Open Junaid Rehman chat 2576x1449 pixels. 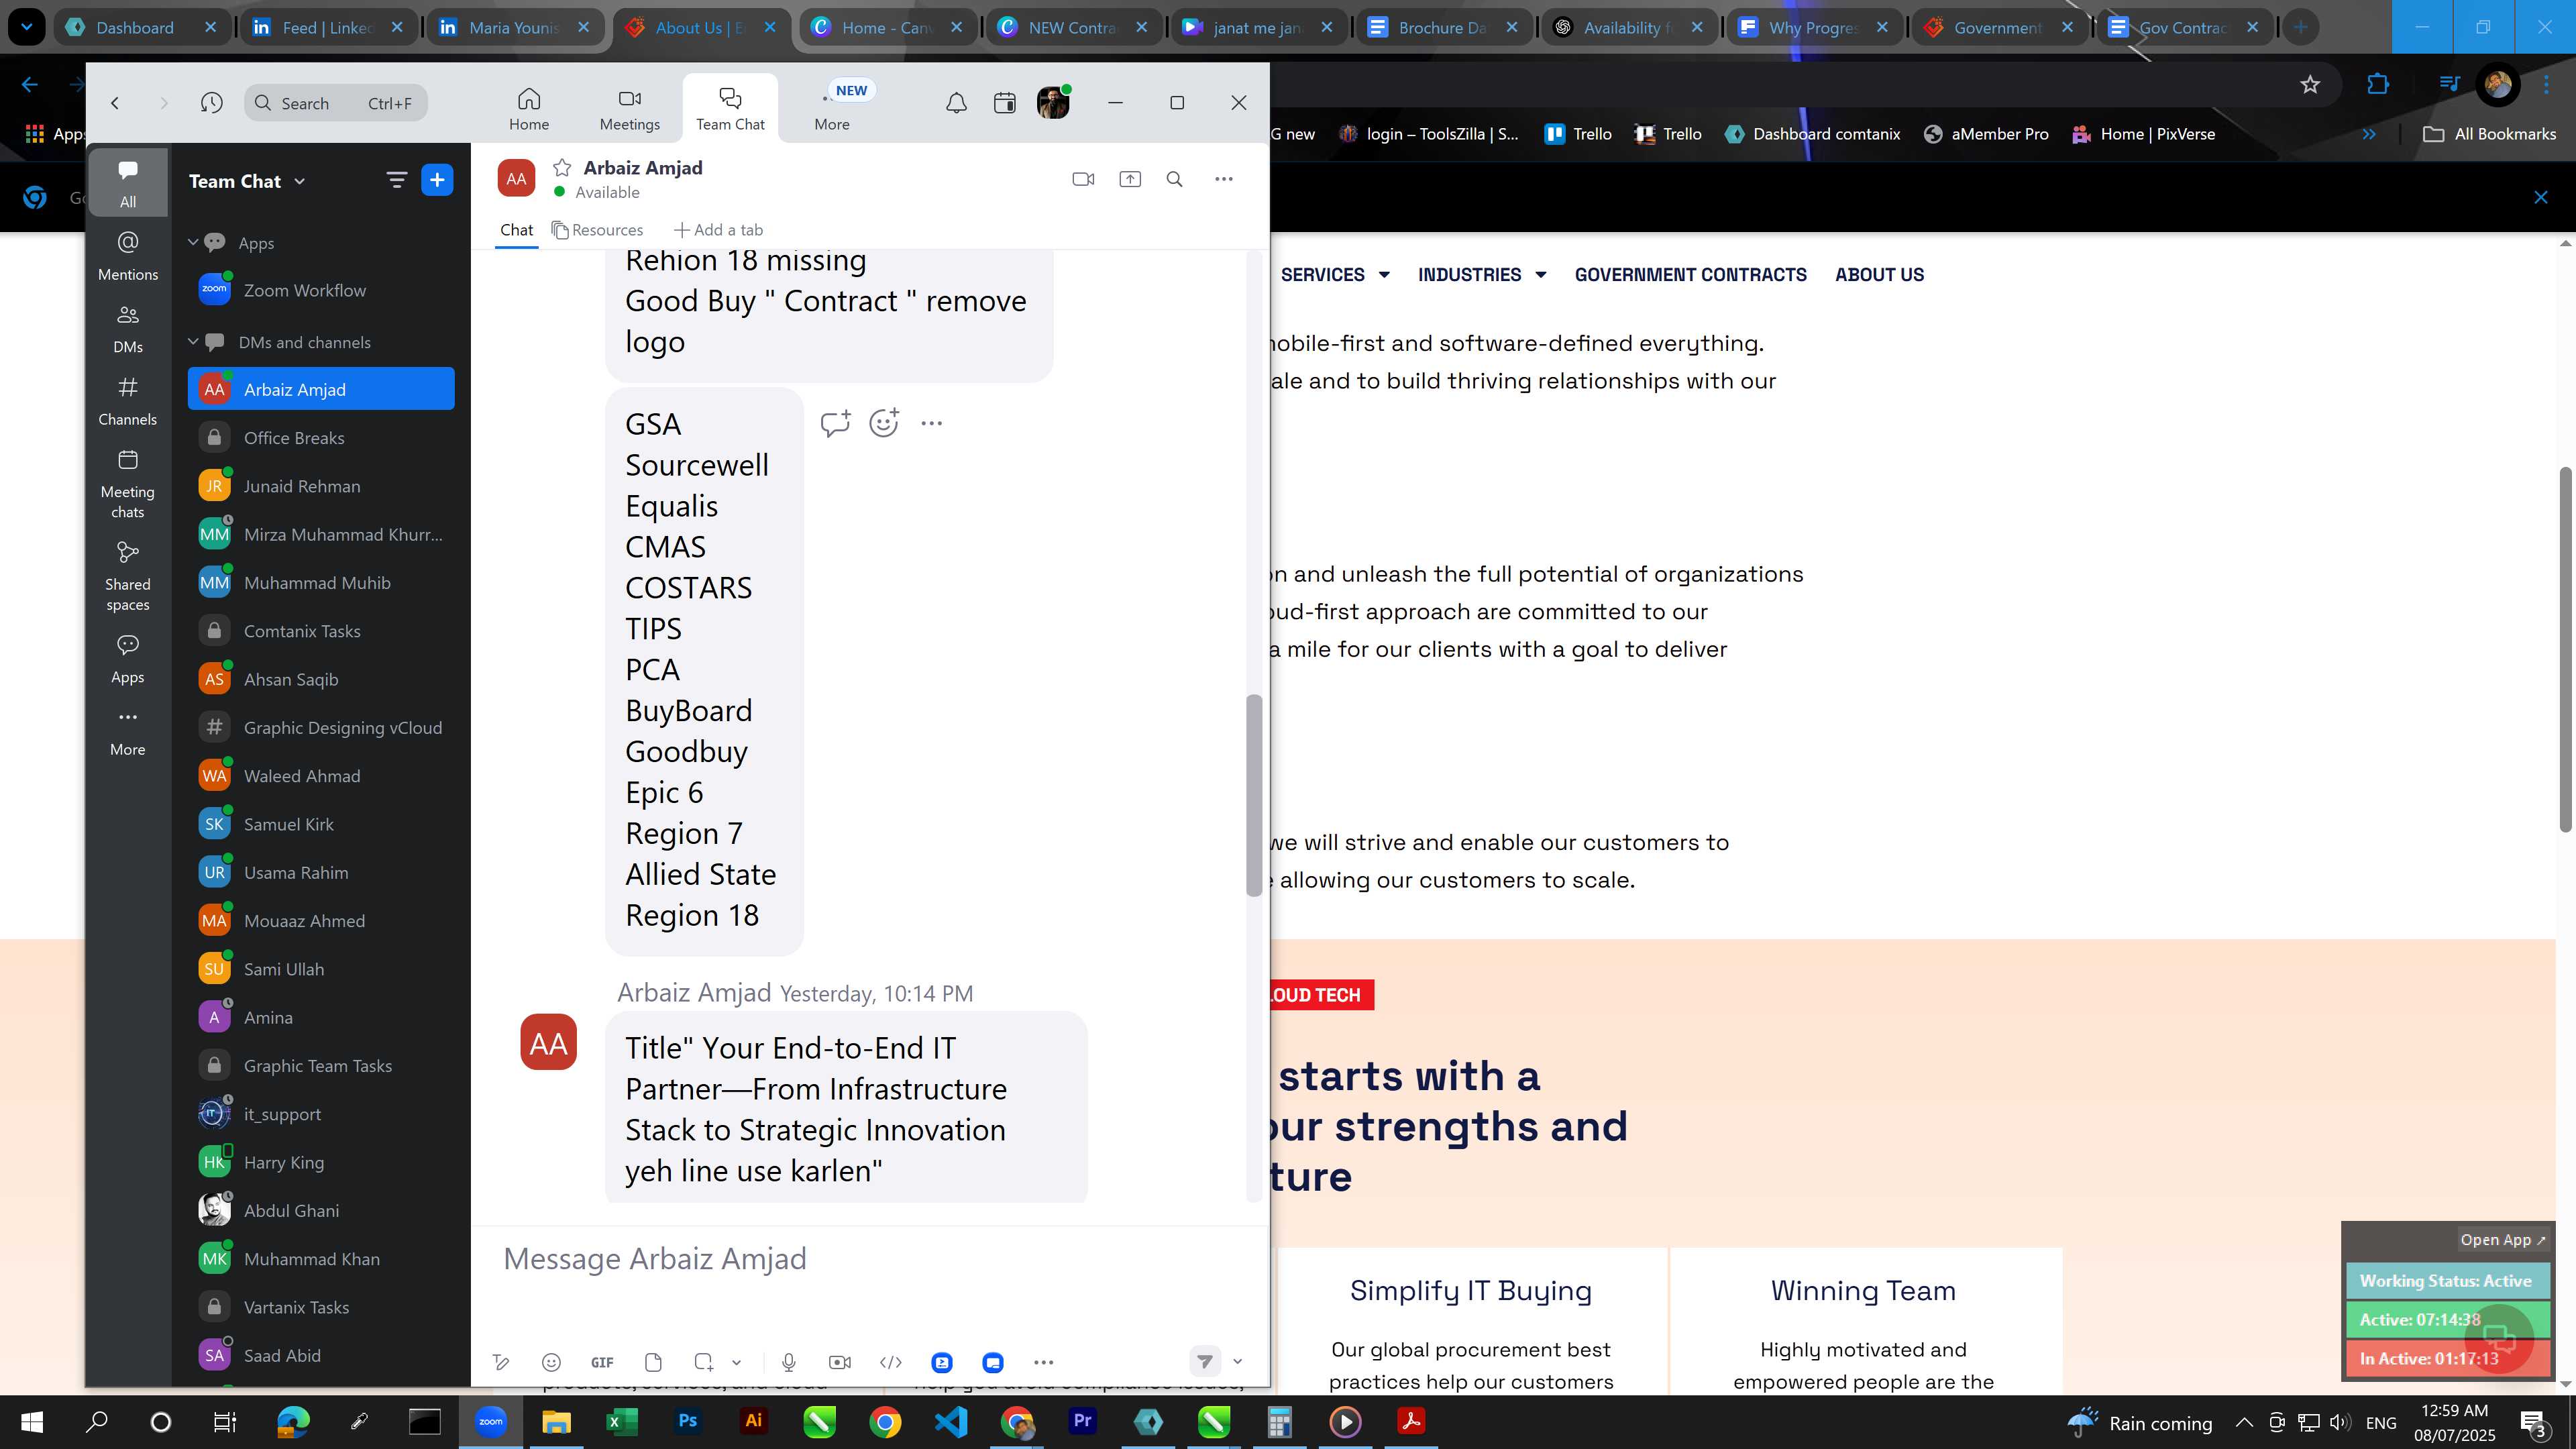coord(321,486)
